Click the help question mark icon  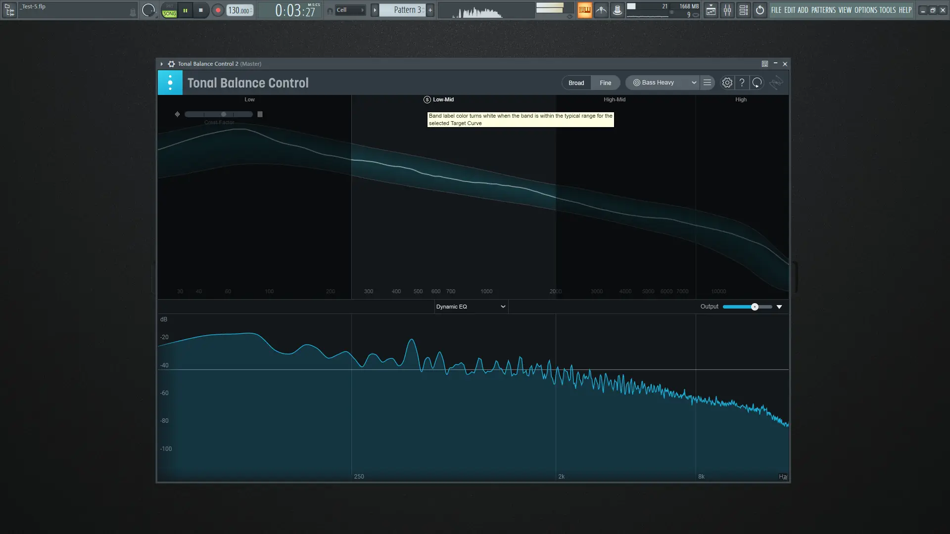click(742, 83)
